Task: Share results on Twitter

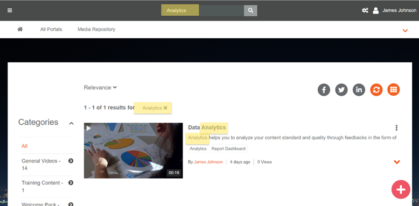Action: [341, 90]
